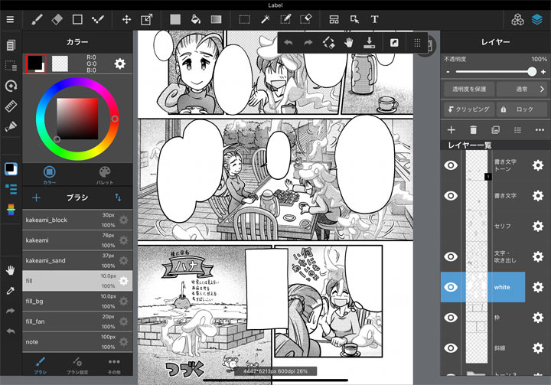Click the rotate/deselect icon in floating toolbar
551x385 pixels.
[x=328, y=43]
